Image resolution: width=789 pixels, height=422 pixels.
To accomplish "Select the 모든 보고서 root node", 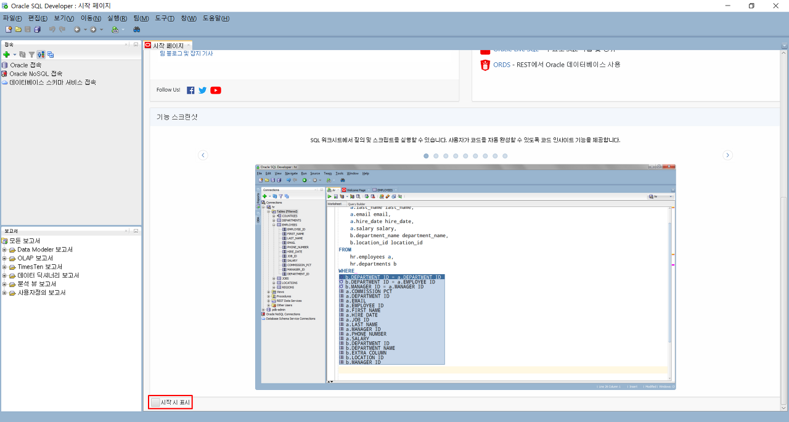I will coord(20,241).
